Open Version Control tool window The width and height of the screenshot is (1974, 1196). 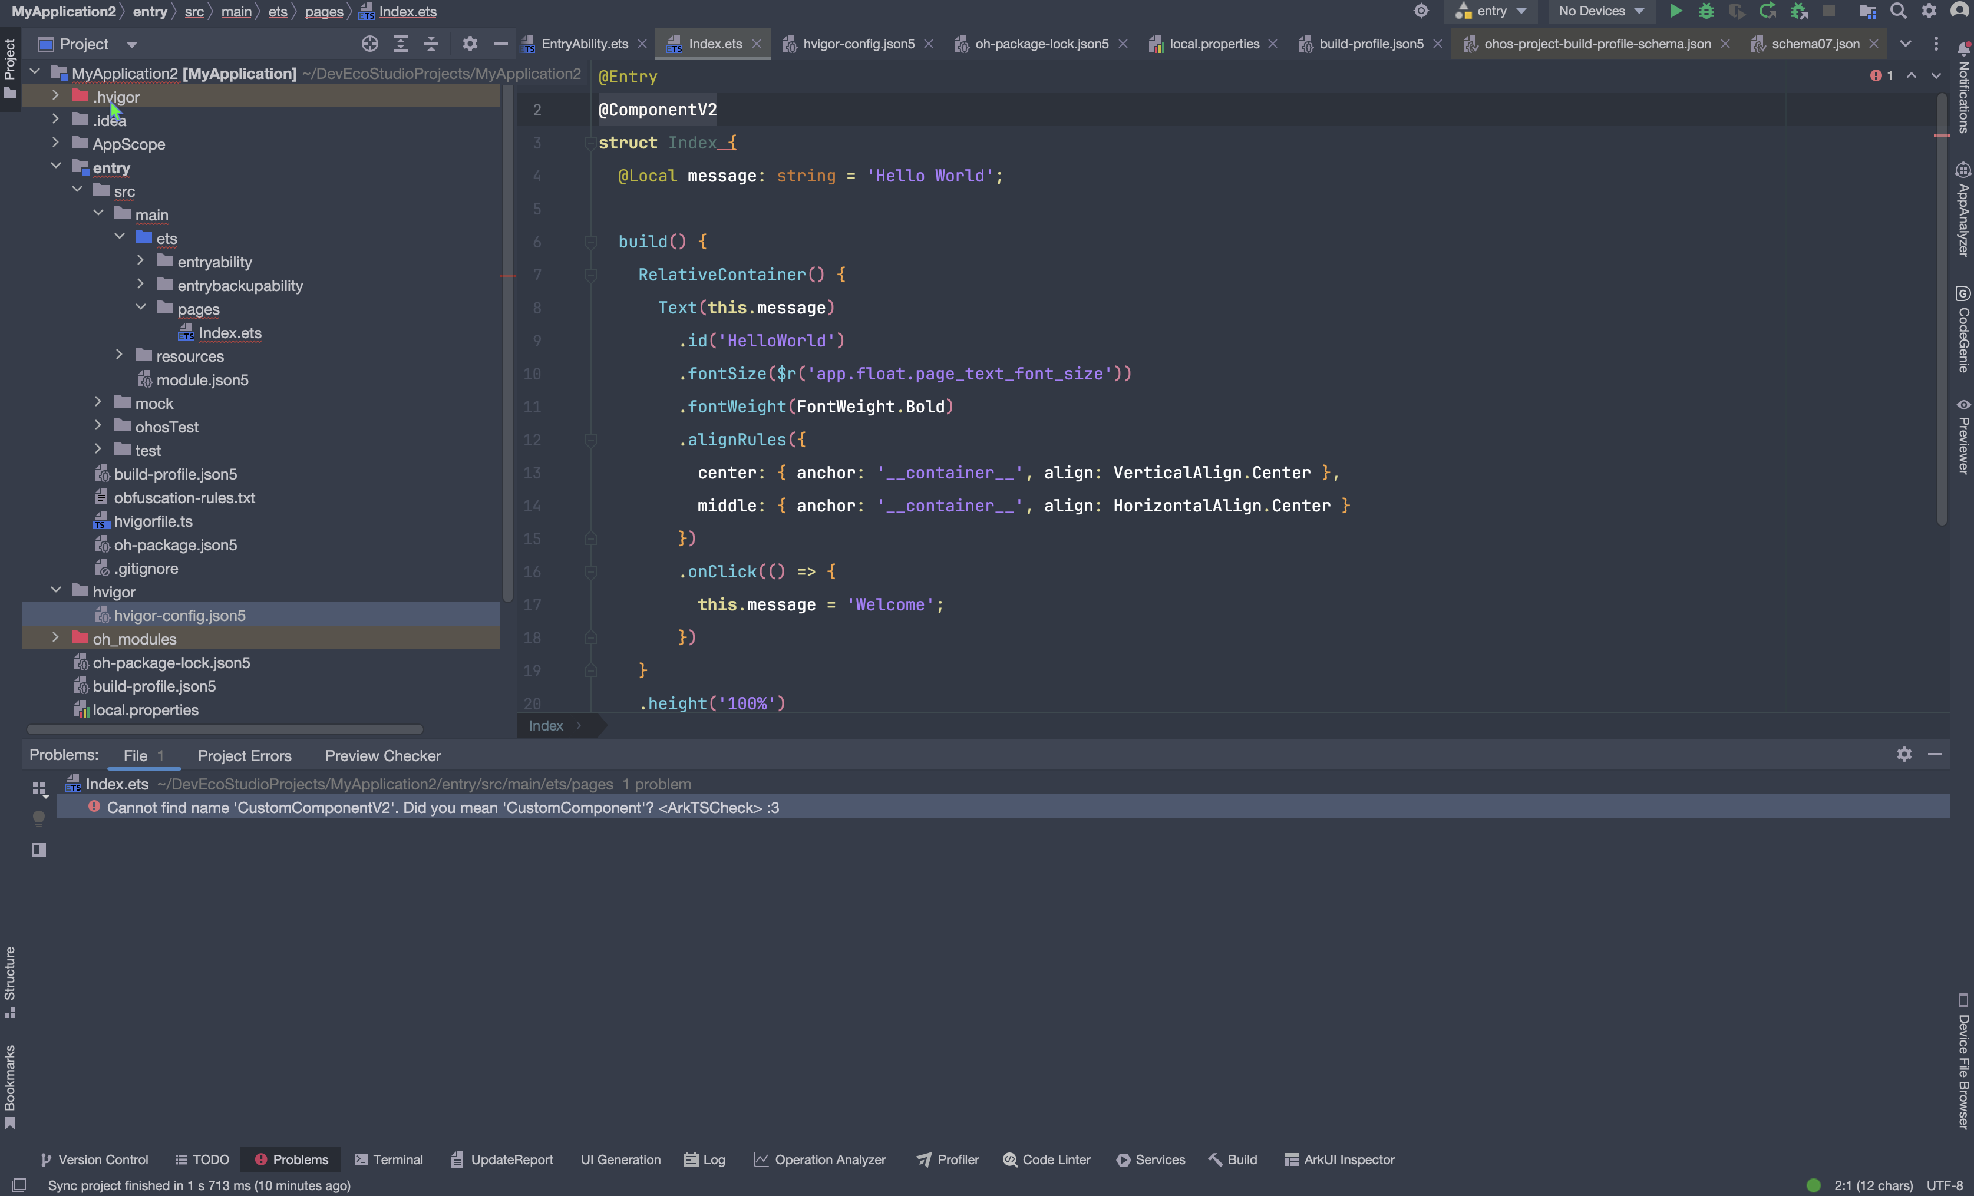(x=94, y=1159)
